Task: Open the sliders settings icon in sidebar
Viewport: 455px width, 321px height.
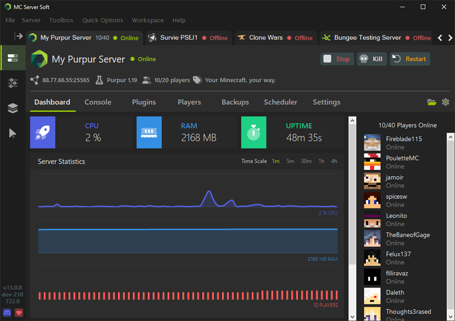Action: (13, 83)
